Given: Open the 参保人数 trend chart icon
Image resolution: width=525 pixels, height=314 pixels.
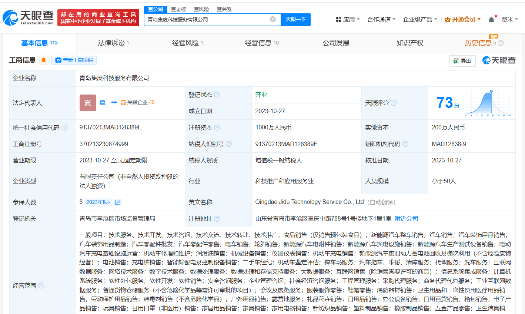Looking at the screenshot, I should [x=118, y=202].
